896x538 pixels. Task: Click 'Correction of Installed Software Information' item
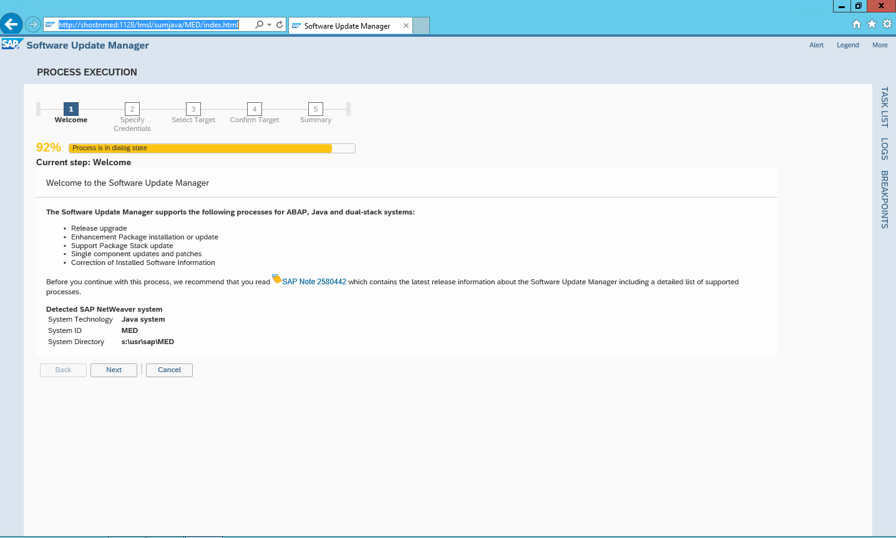click(x=143, y=262)
